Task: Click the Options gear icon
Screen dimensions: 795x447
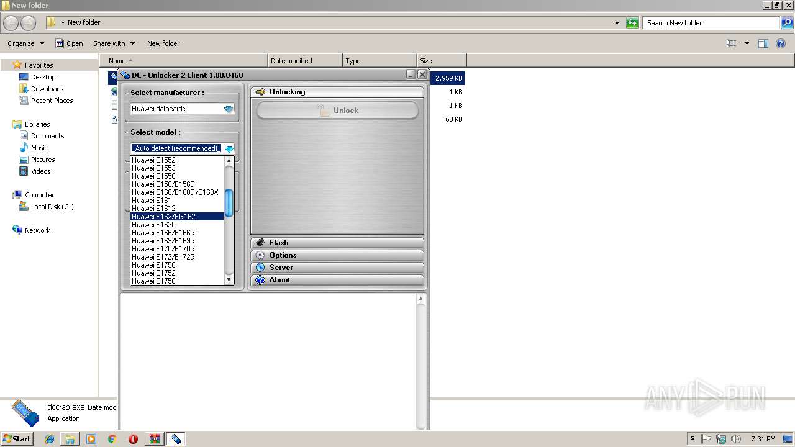Action: [260, 255]
